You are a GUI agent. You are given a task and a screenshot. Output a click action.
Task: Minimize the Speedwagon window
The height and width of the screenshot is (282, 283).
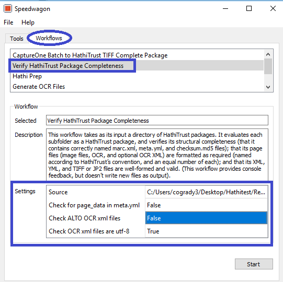225,8
